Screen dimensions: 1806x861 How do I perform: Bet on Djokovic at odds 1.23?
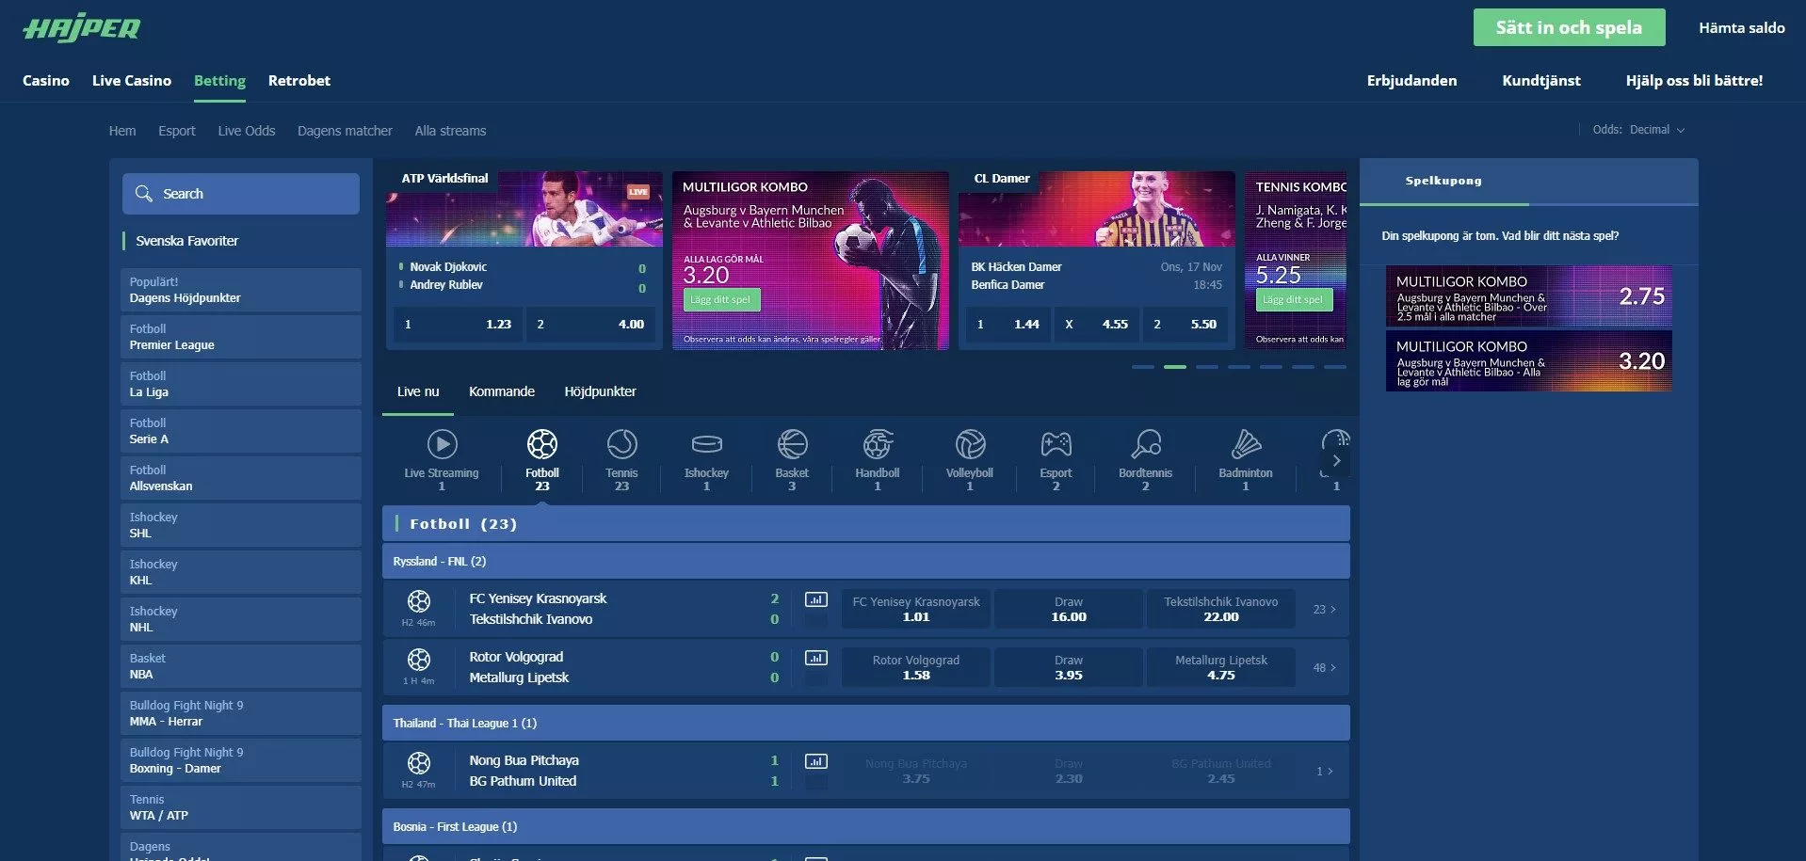click(x=458, y=325)
